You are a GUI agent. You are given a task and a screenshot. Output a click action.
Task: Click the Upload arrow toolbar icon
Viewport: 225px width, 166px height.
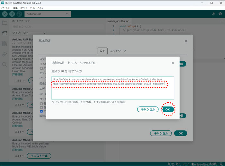coord(12,14)
